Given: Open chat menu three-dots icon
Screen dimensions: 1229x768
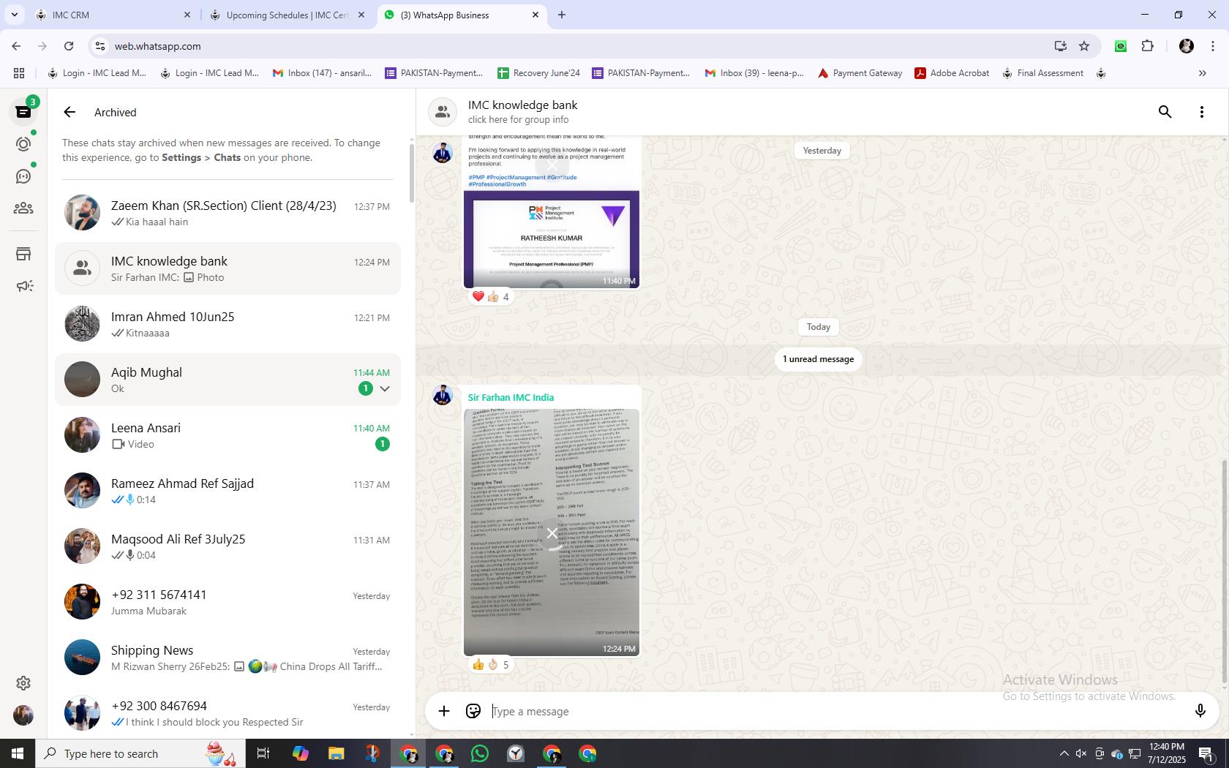Looking at the screenshot, I should (x=1202, y=112).
